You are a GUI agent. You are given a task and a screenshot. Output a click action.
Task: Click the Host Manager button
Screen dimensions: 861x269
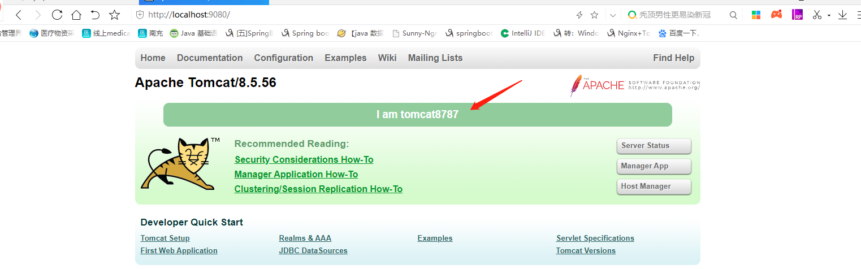click(x=654, y=186)
